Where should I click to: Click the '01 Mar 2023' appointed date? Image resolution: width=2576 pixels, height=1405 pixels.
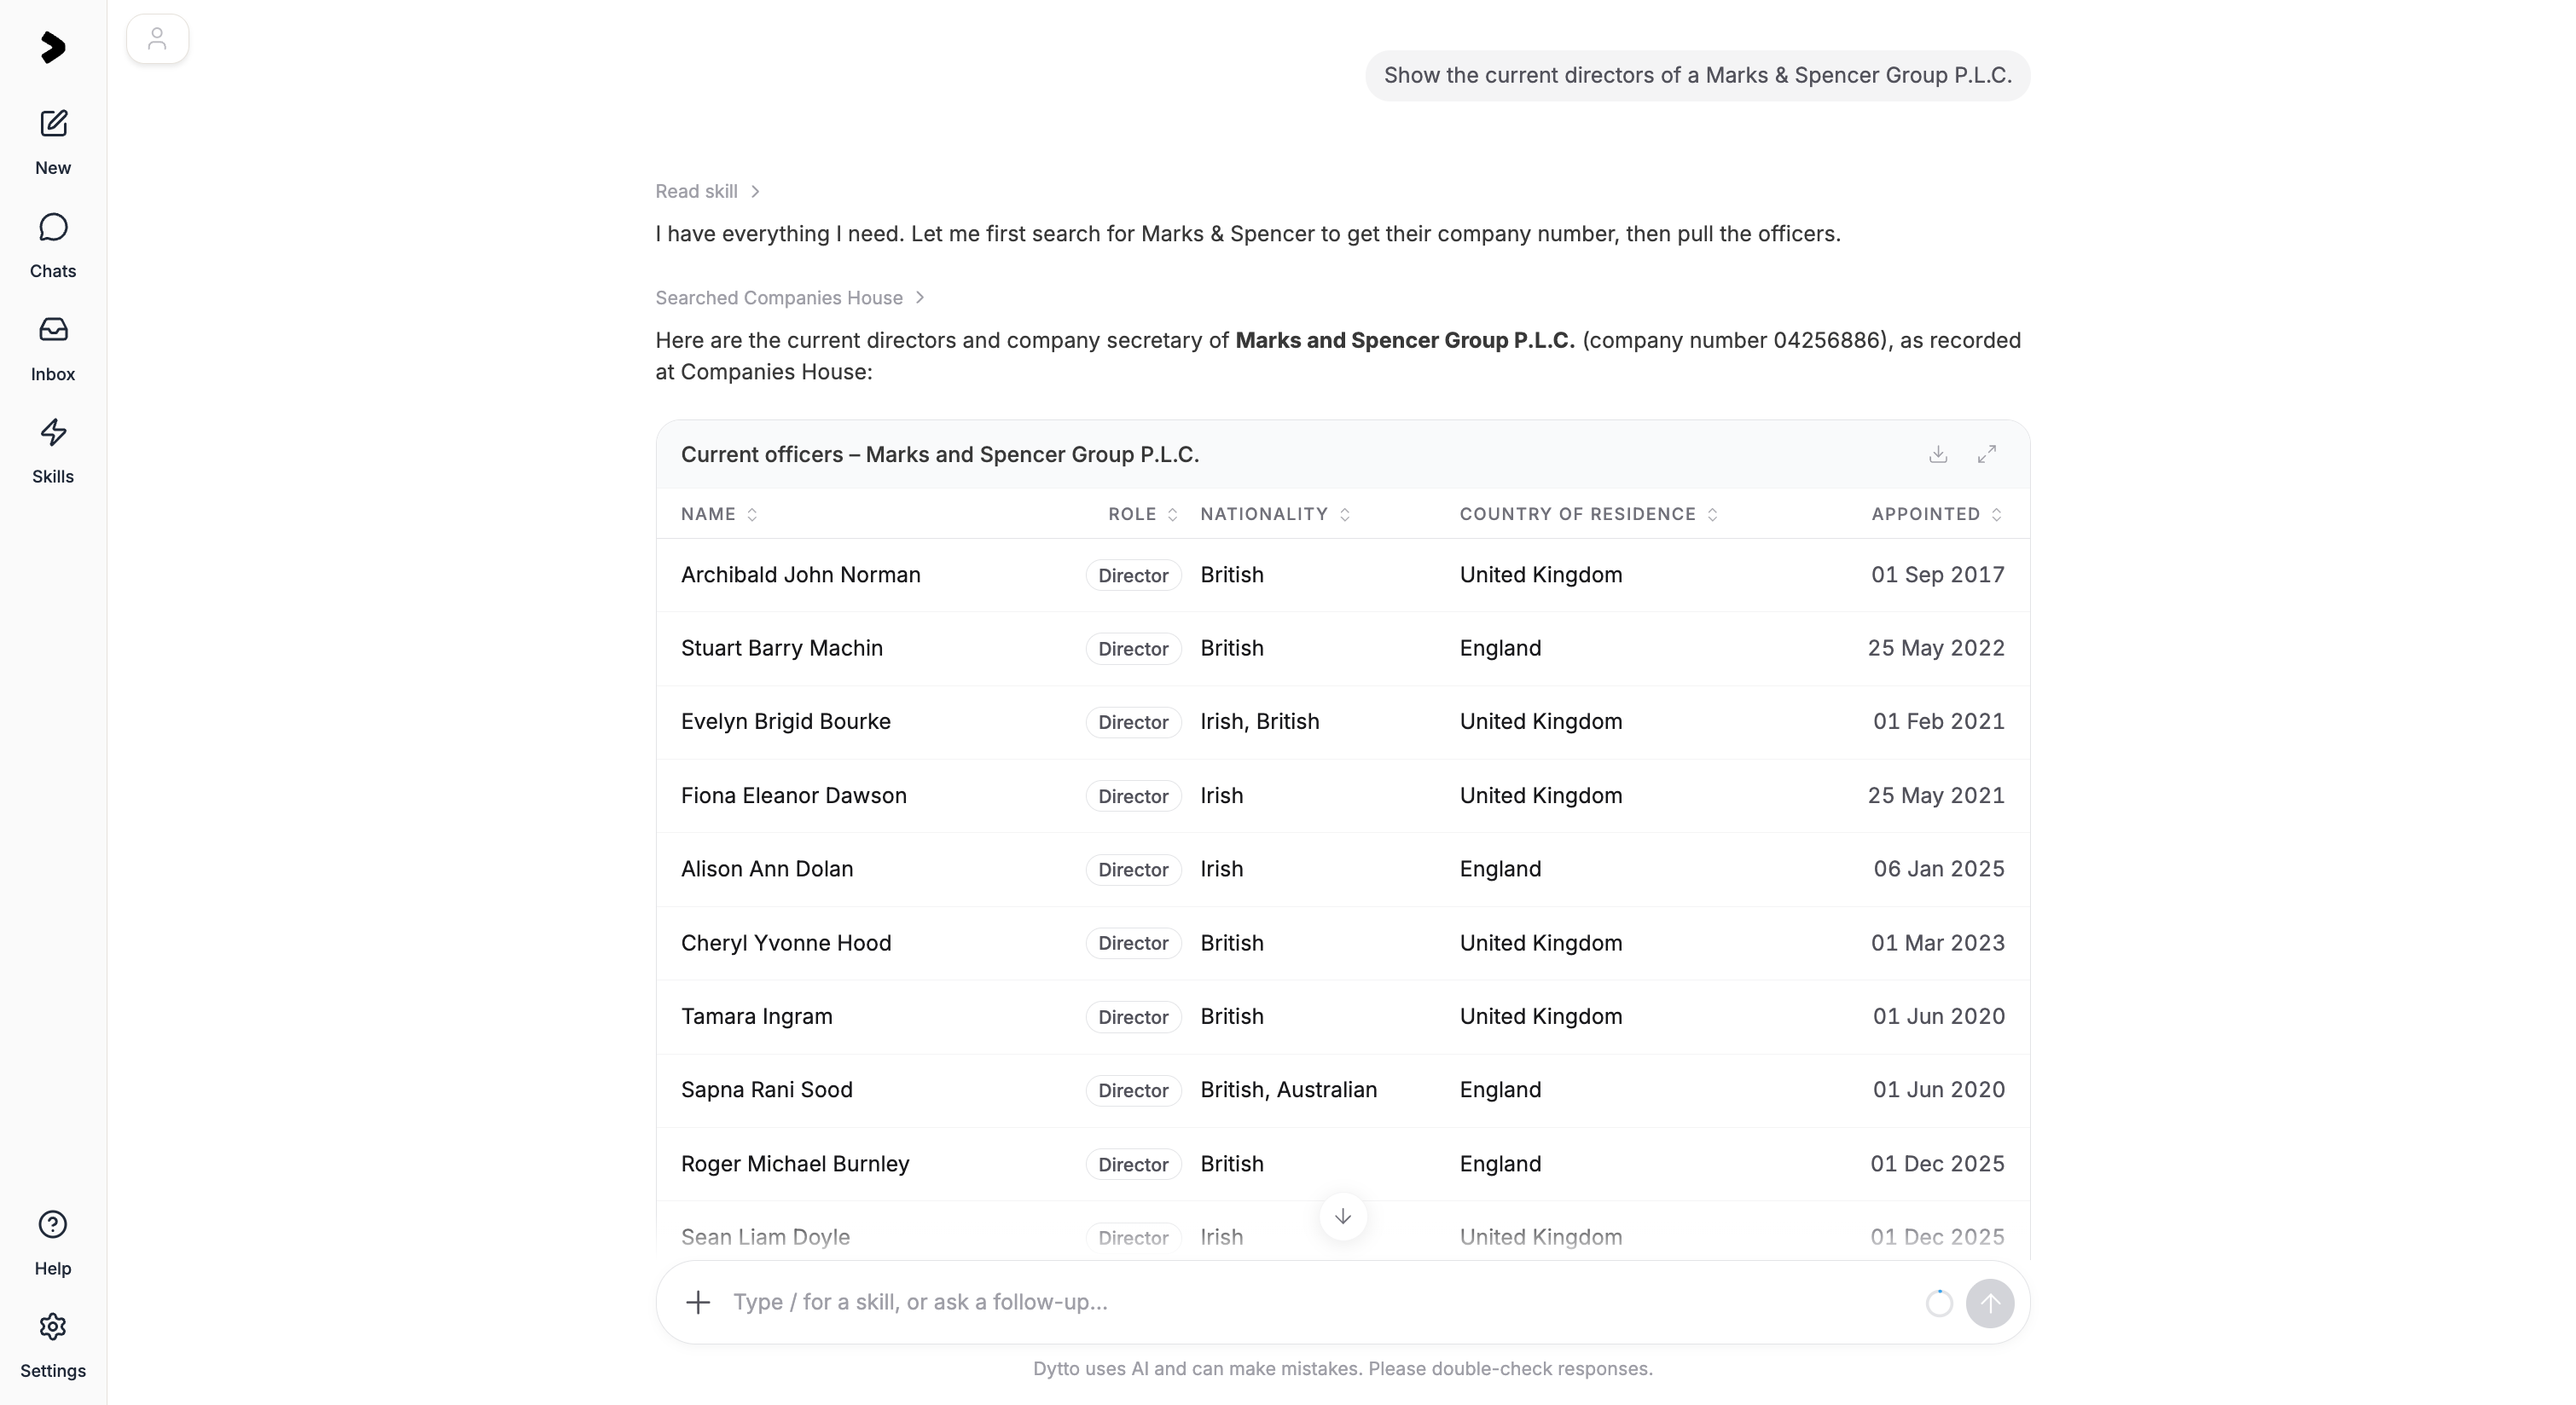(1938, 943)
